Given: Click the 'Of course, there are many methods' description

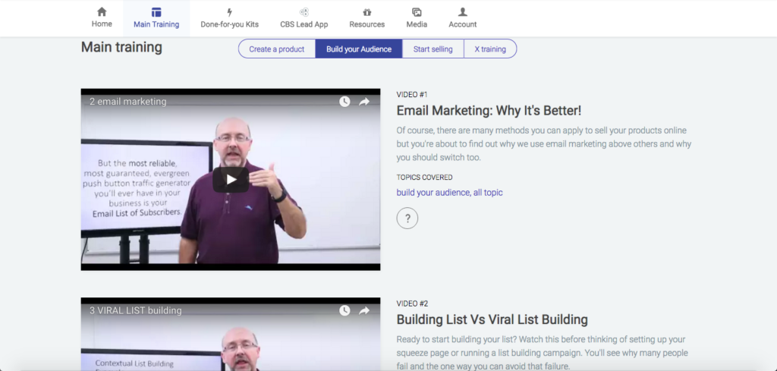Looking at the screenshot, I should 543,144.
